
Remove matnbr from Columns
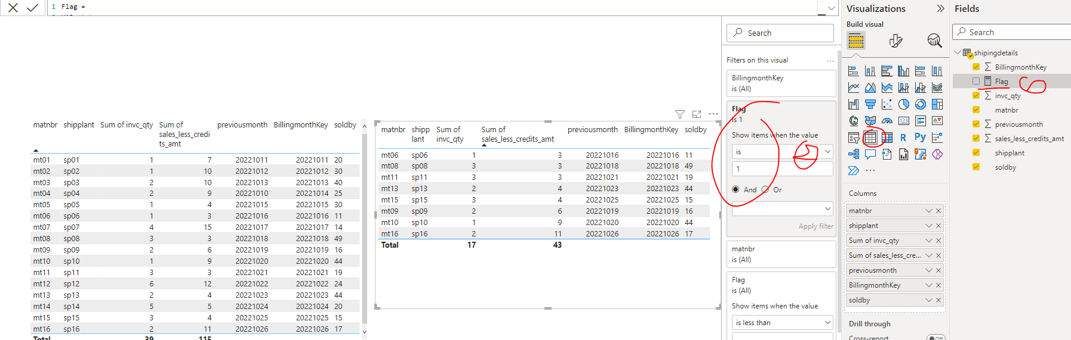(938, 211)
